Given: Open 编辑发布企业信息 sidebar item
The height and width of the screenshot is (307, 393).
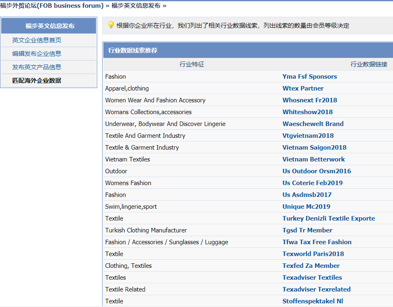Looking at the screenshot, I should tap(37, 53).
